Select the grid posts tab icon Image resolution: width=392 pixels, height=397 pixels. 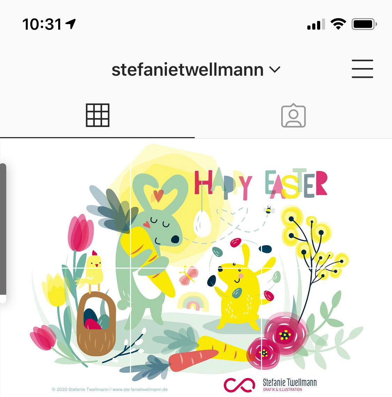pyautogui.click(x=98, y=115)
